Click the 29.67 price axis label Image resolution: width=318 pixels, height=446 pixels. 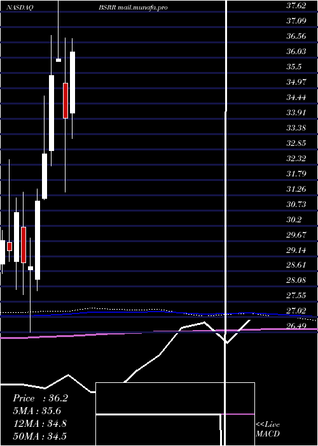(x=296, y=234)
